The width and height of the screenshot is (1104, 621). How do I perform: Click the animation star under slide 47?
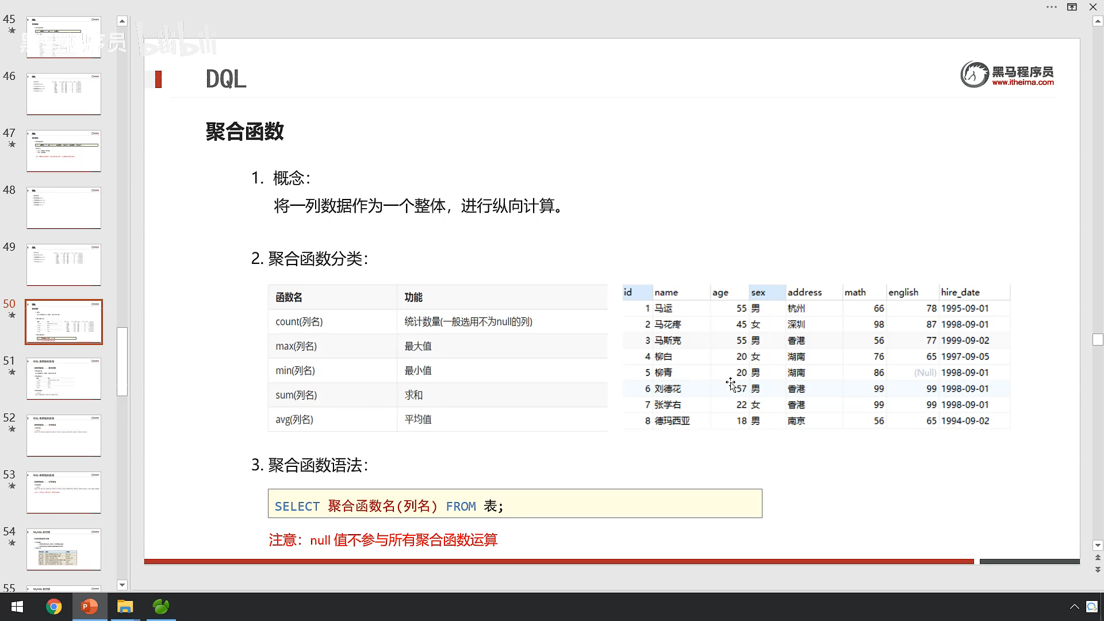11,144
